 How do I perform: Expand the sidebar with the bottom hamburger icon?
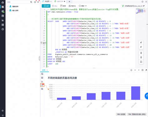point(3,115)
